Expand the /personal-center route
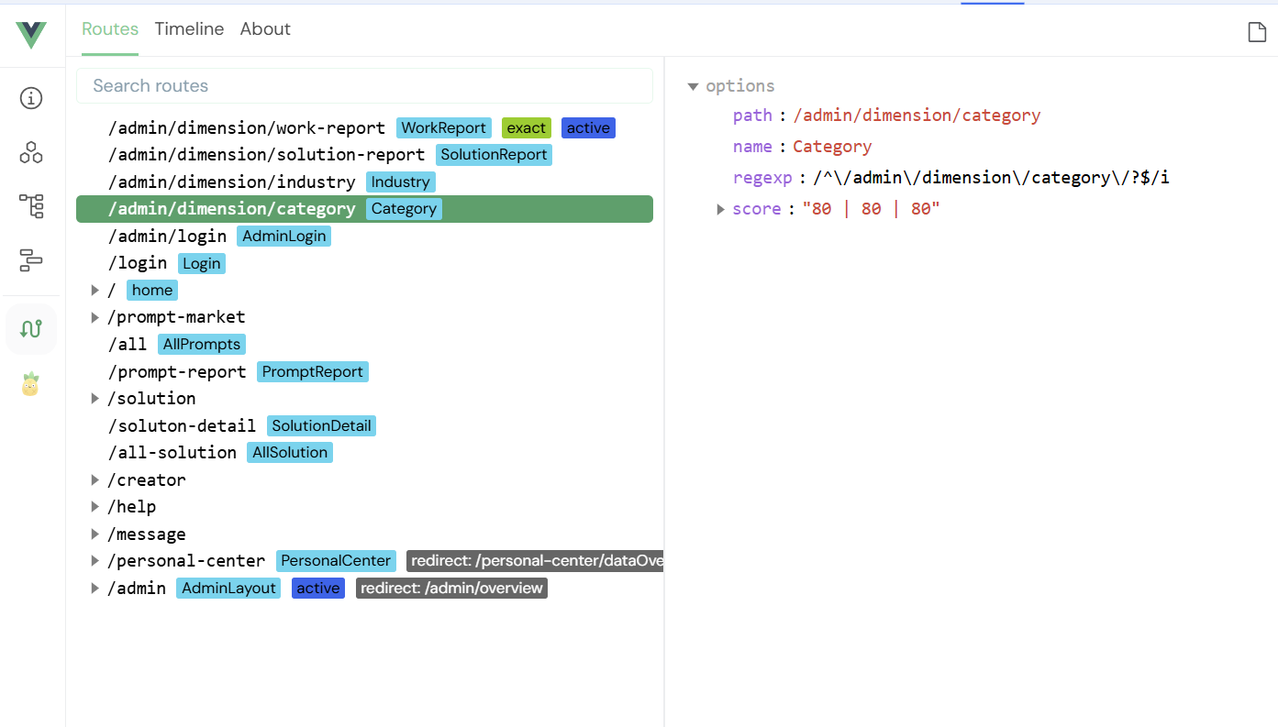Viewport: 1278px width, 727px height. coord(94,561)
